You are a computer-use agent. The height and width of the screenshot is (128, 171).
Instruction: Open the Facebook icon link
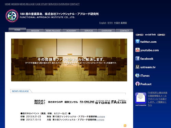(x=137, y=58)
